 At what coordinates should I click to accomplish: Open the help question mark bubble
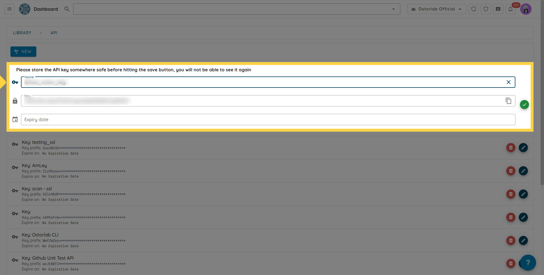pyautogui.click(x=528, y=263)
